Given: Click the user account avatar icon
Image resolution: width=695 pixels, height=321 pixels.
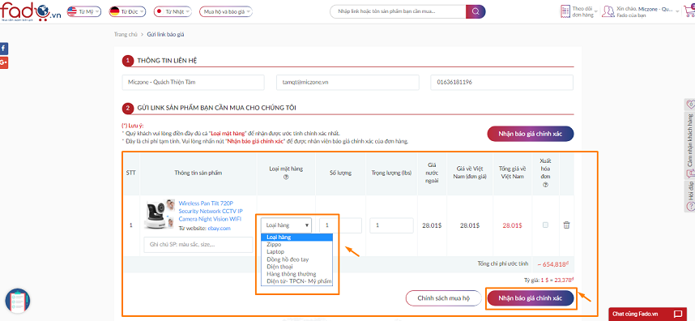Looking at the screenshot, I should [608, 11].
